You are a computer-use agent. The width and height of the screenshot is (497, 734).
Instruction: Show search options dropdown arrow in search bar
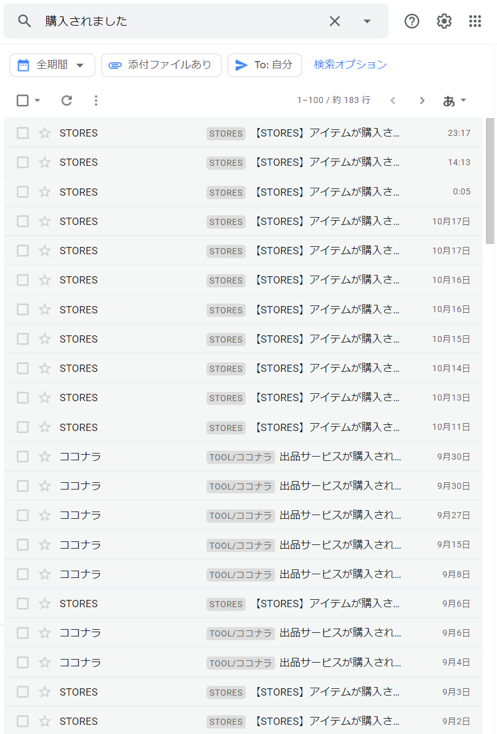click(367, 21)
